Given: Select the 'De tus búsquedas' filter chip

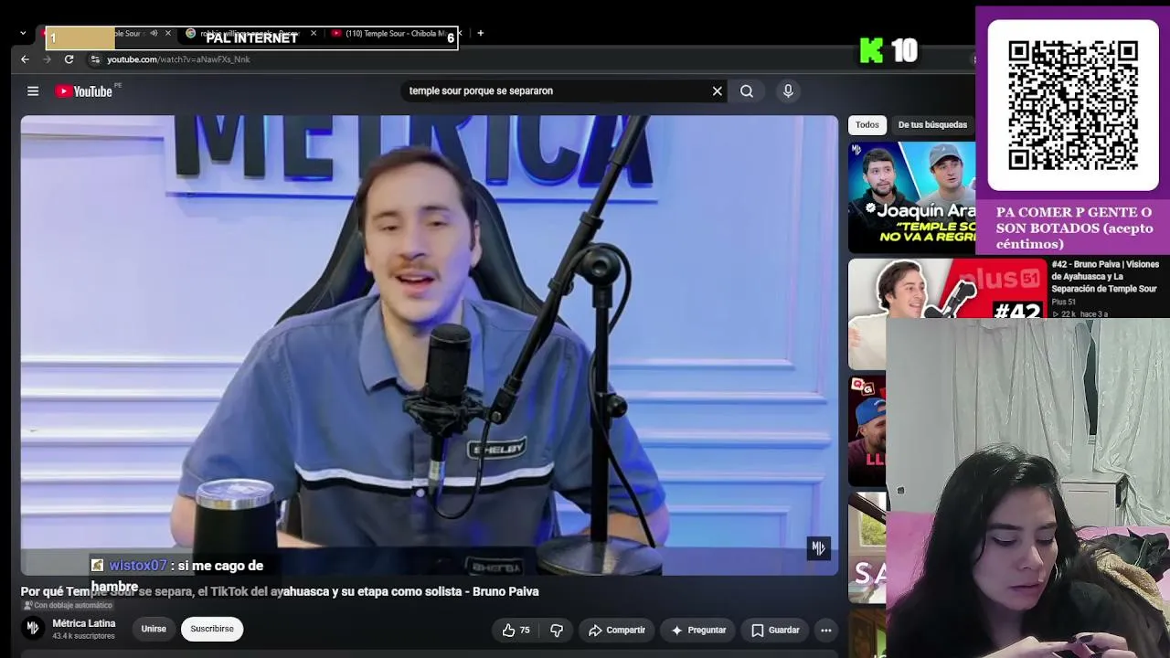Looking at the screenshot, I should point(932,125).
